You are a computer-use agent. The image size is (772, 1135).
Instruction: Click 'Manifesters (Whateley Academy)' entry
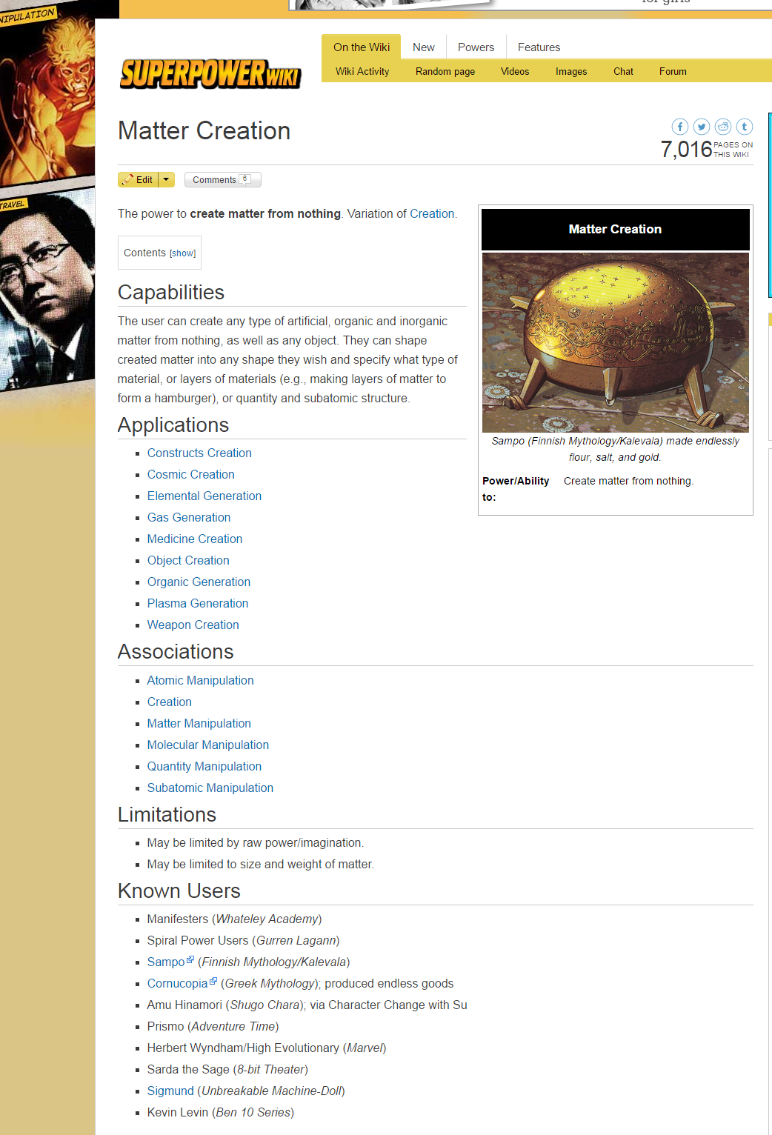click(234, 919)
